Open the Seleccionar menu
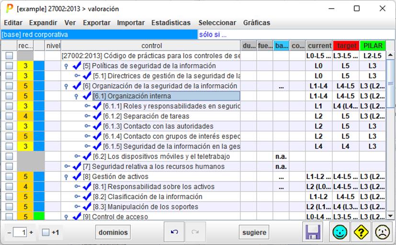 [x=217, y=22]
